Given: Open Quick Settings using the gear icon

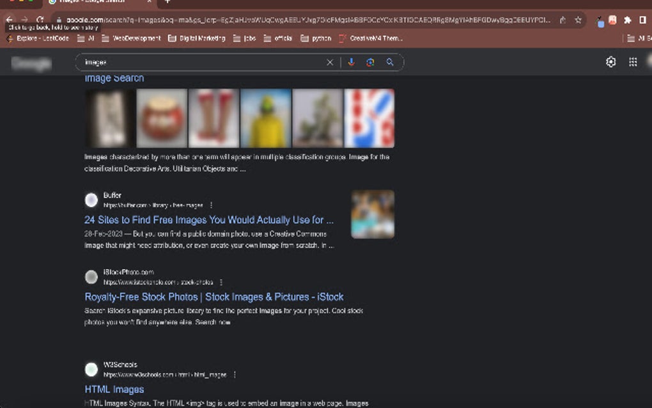Looking at the screenshot, I should [x=610, y=61].
